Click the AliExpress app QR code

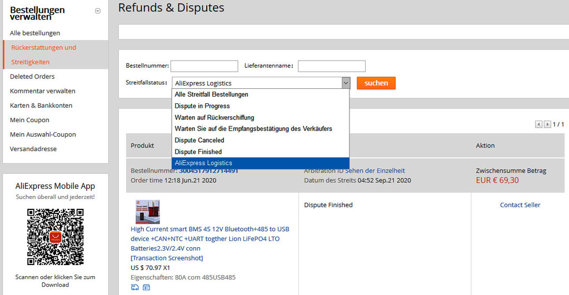click(x=55, y=237)
